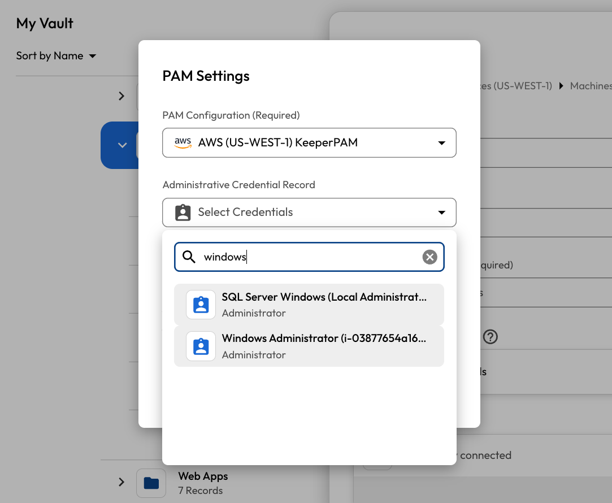Open the question mark help icon

coord(490,337)
